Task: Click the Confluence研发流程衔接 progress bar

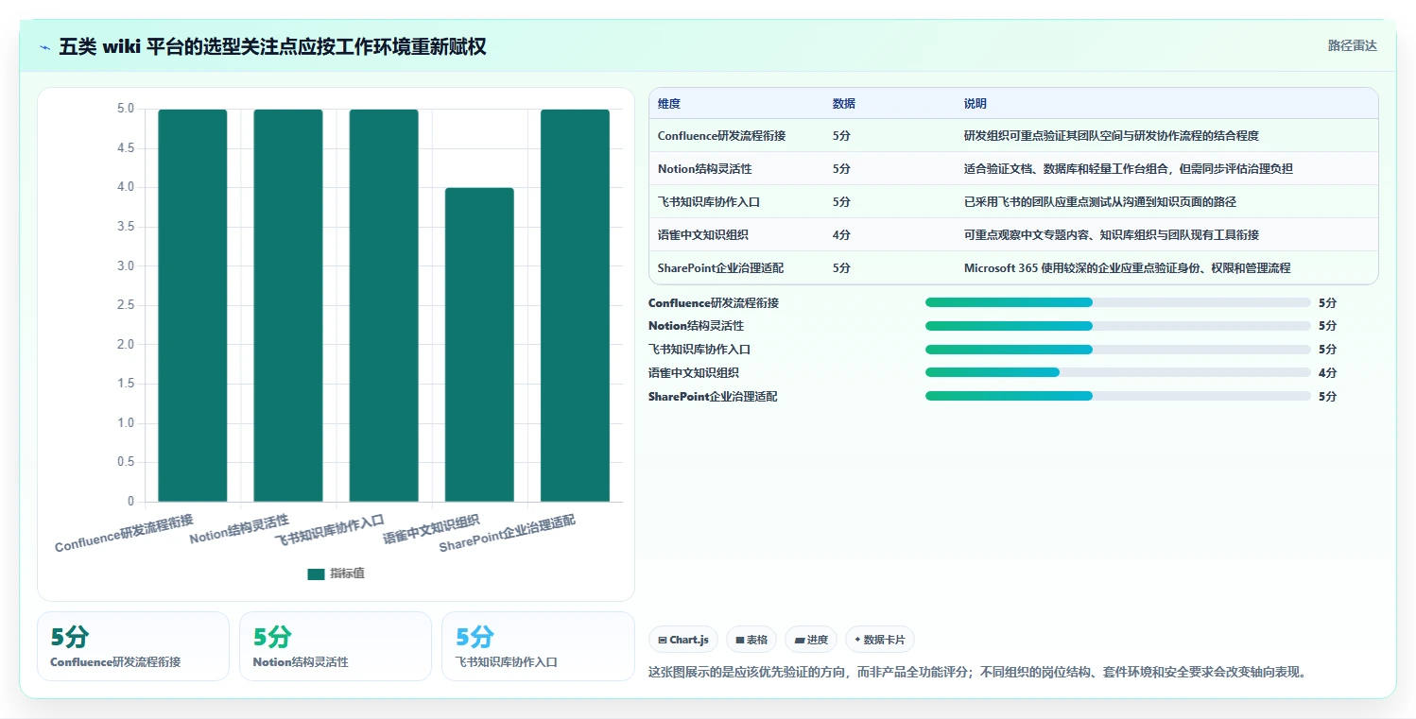Action: coord(1118,302)
